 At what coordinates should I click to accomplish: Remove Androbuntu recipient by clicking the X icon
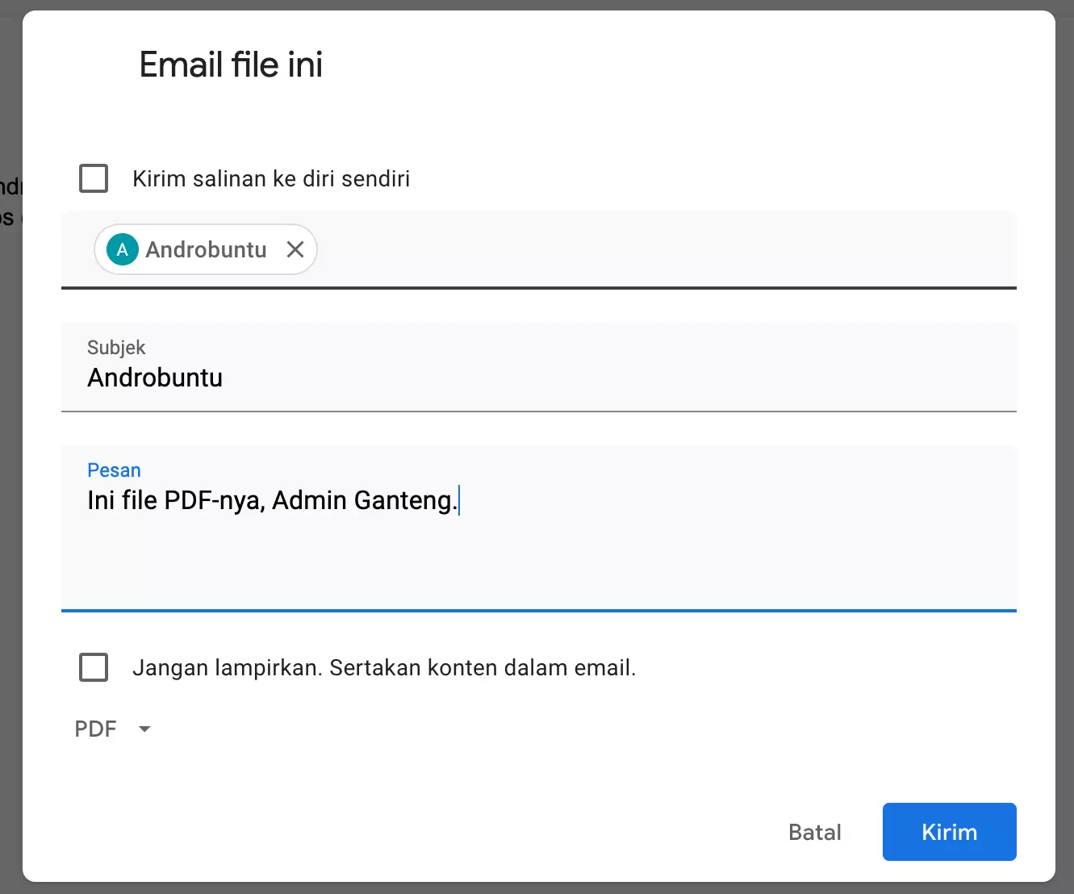(295, 249)
